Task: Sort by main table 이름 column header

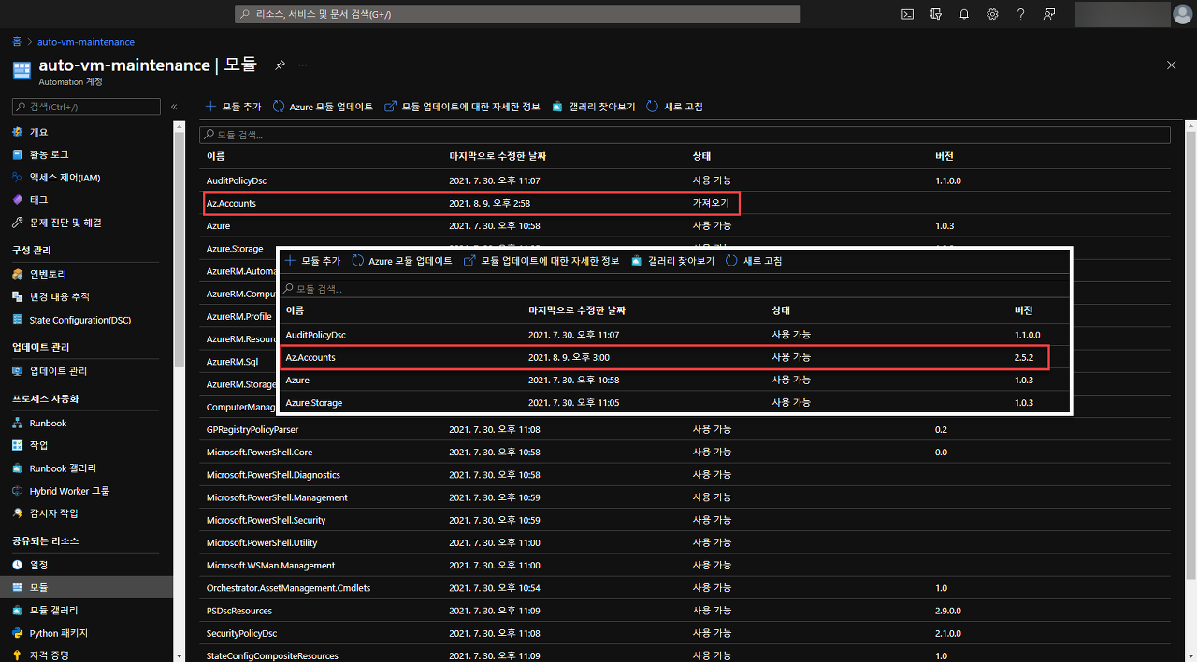Action: 216,156
